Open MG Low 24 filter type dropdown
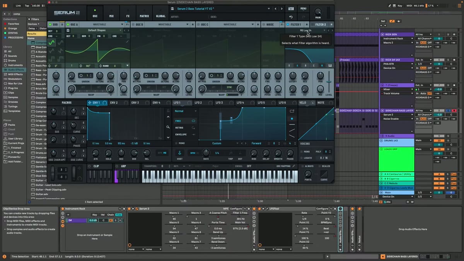The width and height of the screenshot is (464, 261). pos(308,30)
